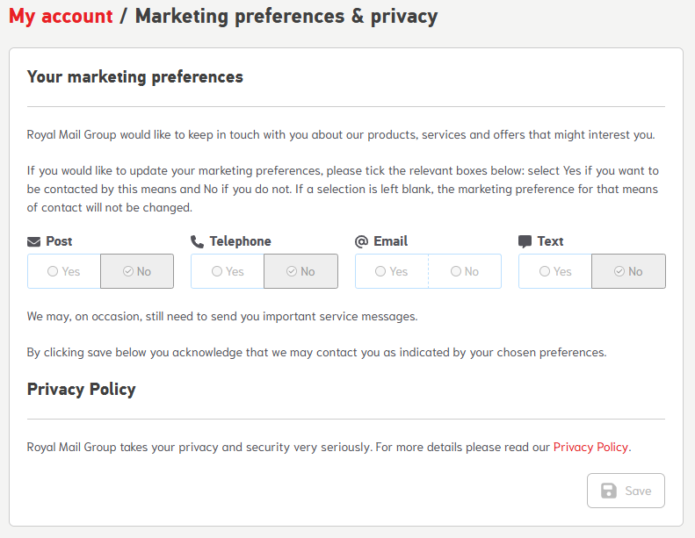Click the @ symbol icon beside Email
Image resolution: width=695 pixels, height=538 pixels.
362,241
